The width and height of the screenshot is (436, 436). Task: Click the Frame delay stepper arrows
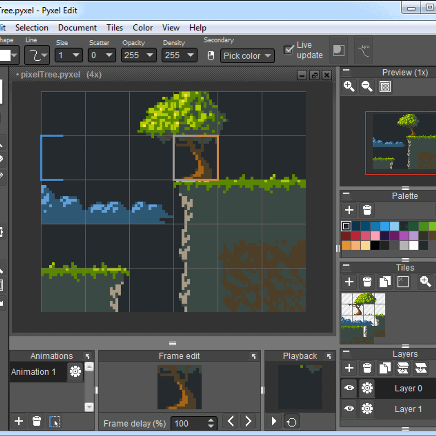click(x=211, y=423)
